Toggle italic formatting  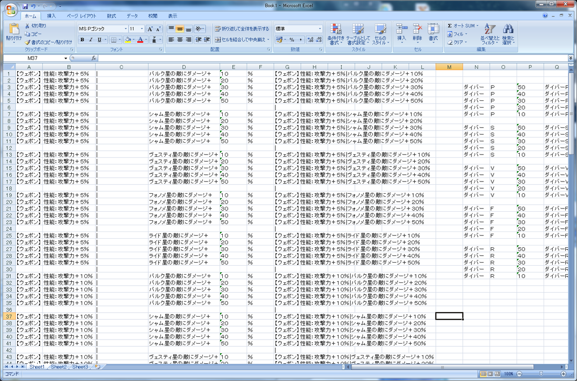(91, 40)
